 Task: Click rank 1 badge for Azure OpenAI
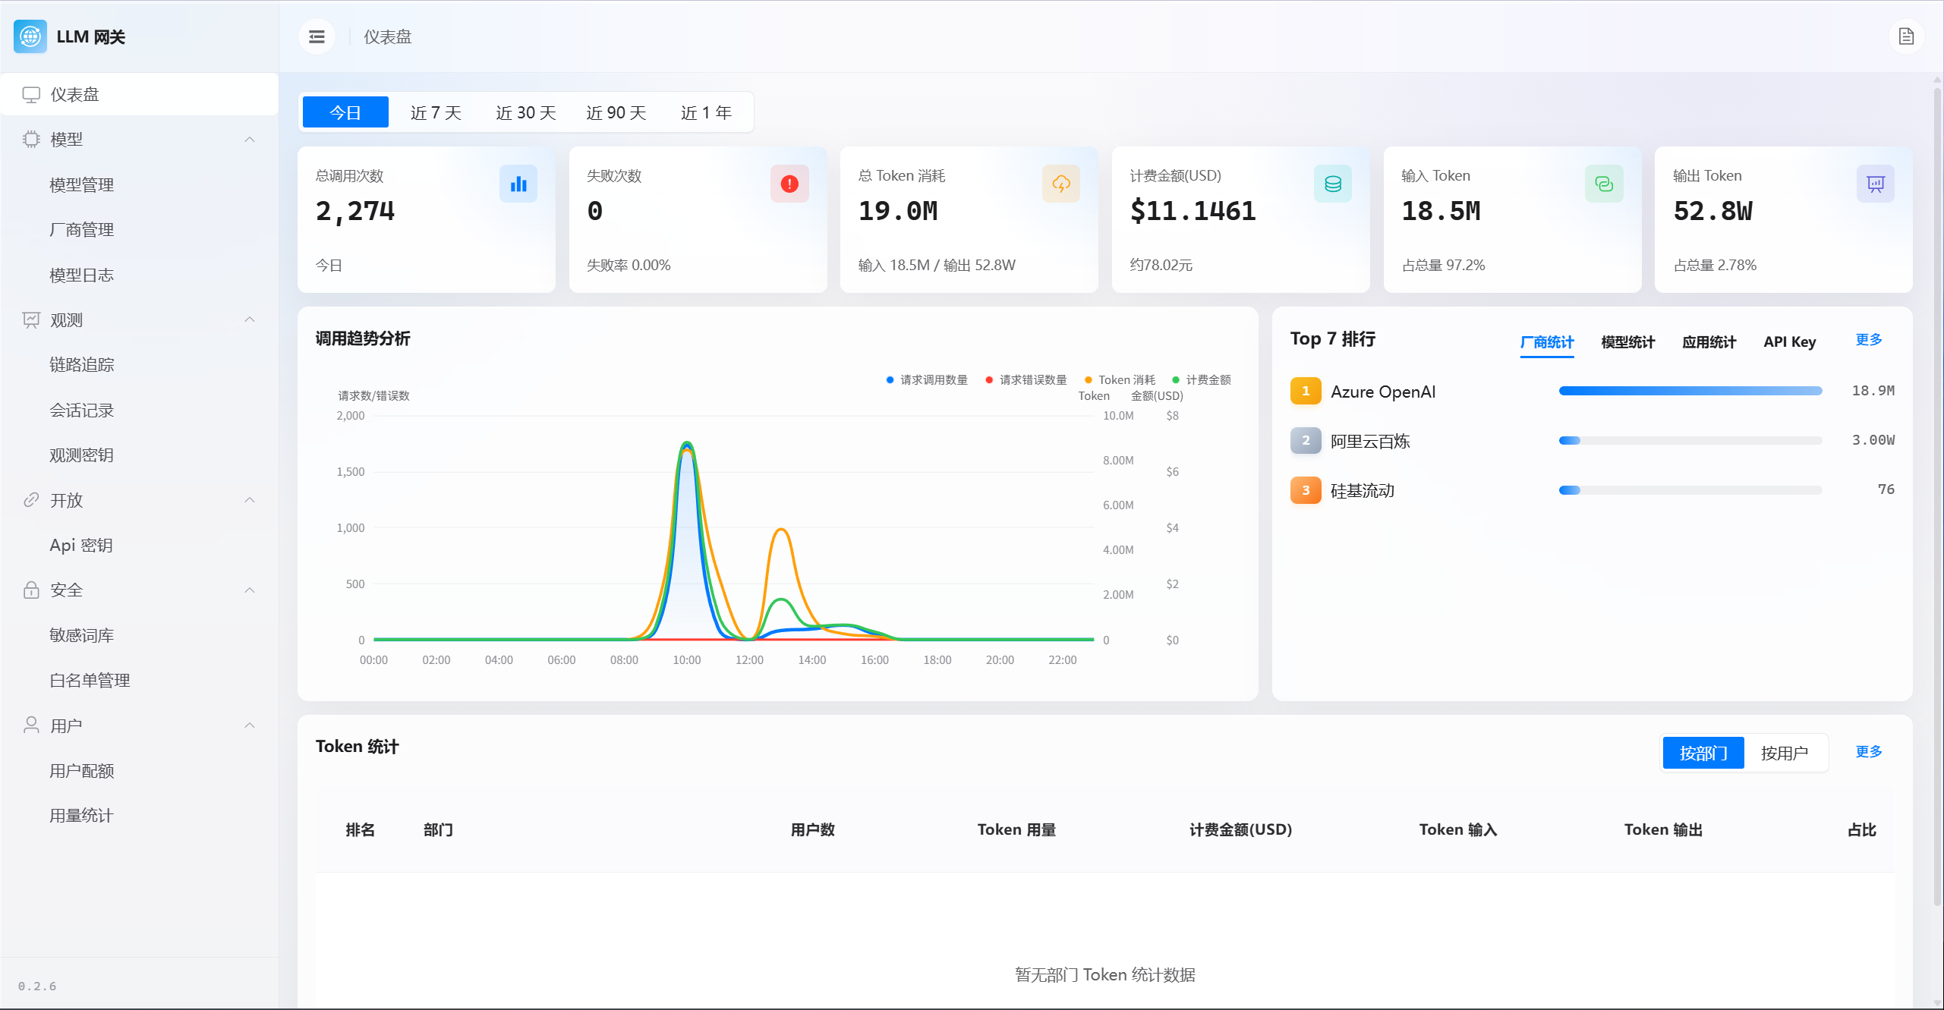coord(1306,391)
